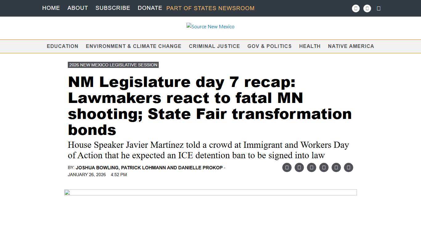Open PART OF STATES NEWSROOM link

[x=210, y=8]
